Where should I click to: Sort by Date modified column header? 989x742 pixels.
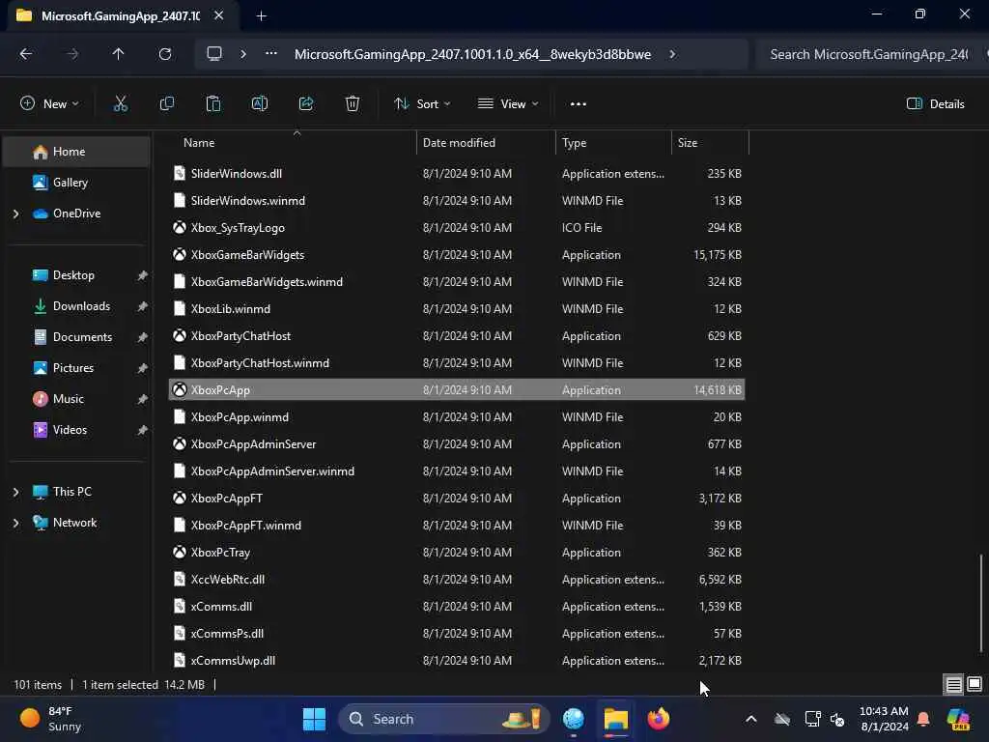[x=487, y=143]
